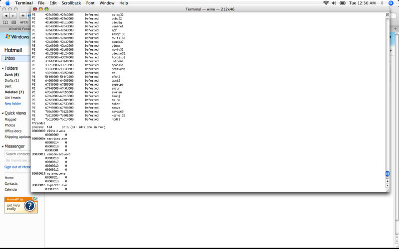Click the Search contacts field

coord(15,154)
